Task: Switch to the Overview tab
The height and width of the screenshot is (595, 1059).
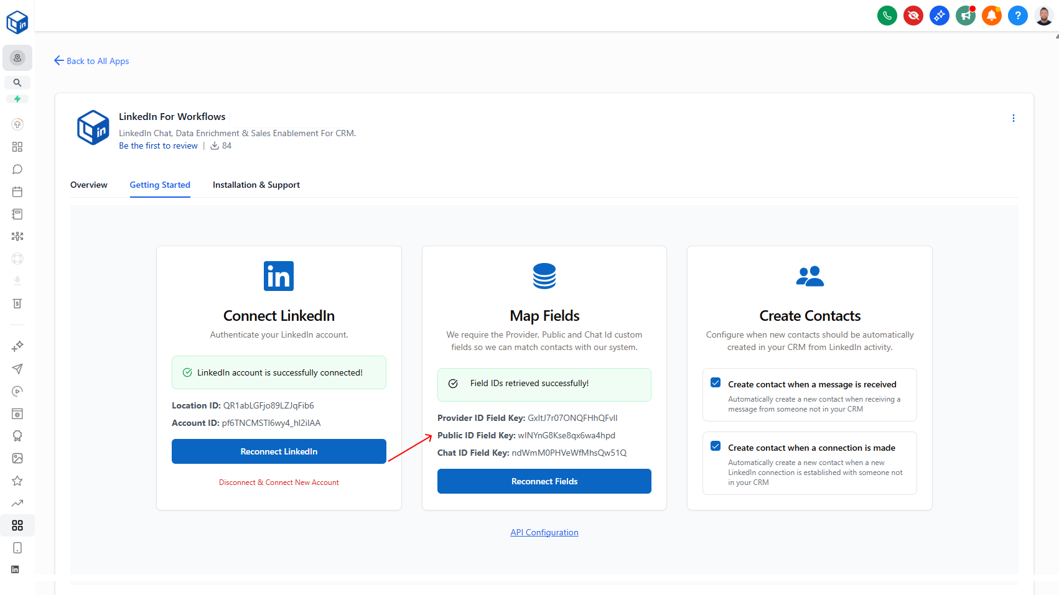Action: (89, 185)
